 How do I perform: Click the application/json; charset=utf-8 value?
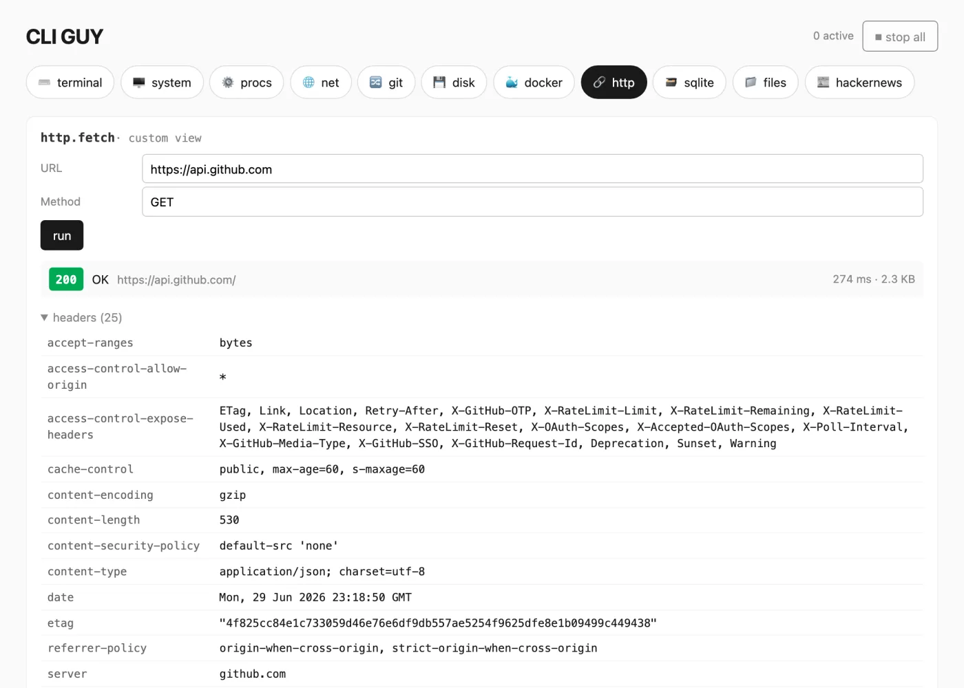[322, 572]
